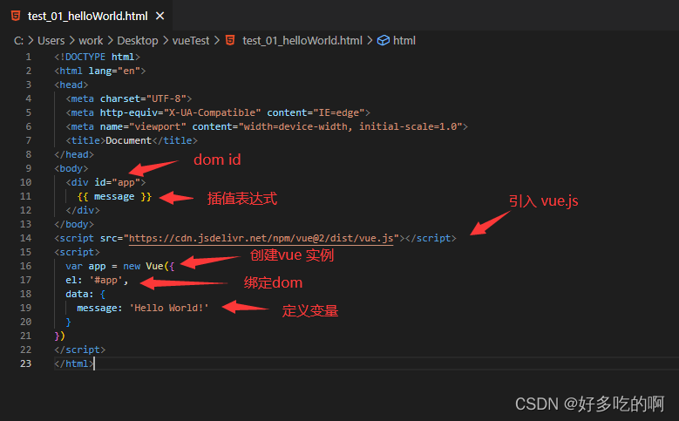Viewport: 679px width, 421px height.
Task: Click the closing </html> tag
Action: coord(74,363)
